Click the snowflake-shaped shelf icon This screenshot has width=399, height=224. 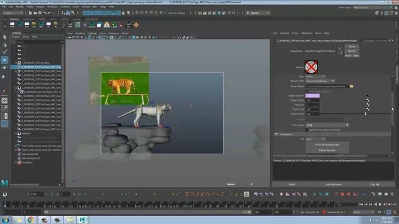[x=85, y=25]
